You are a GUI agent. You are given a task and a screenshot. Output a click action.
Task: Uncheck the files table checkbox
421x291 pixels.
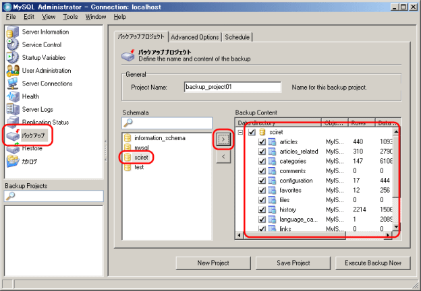click(262, 200)
